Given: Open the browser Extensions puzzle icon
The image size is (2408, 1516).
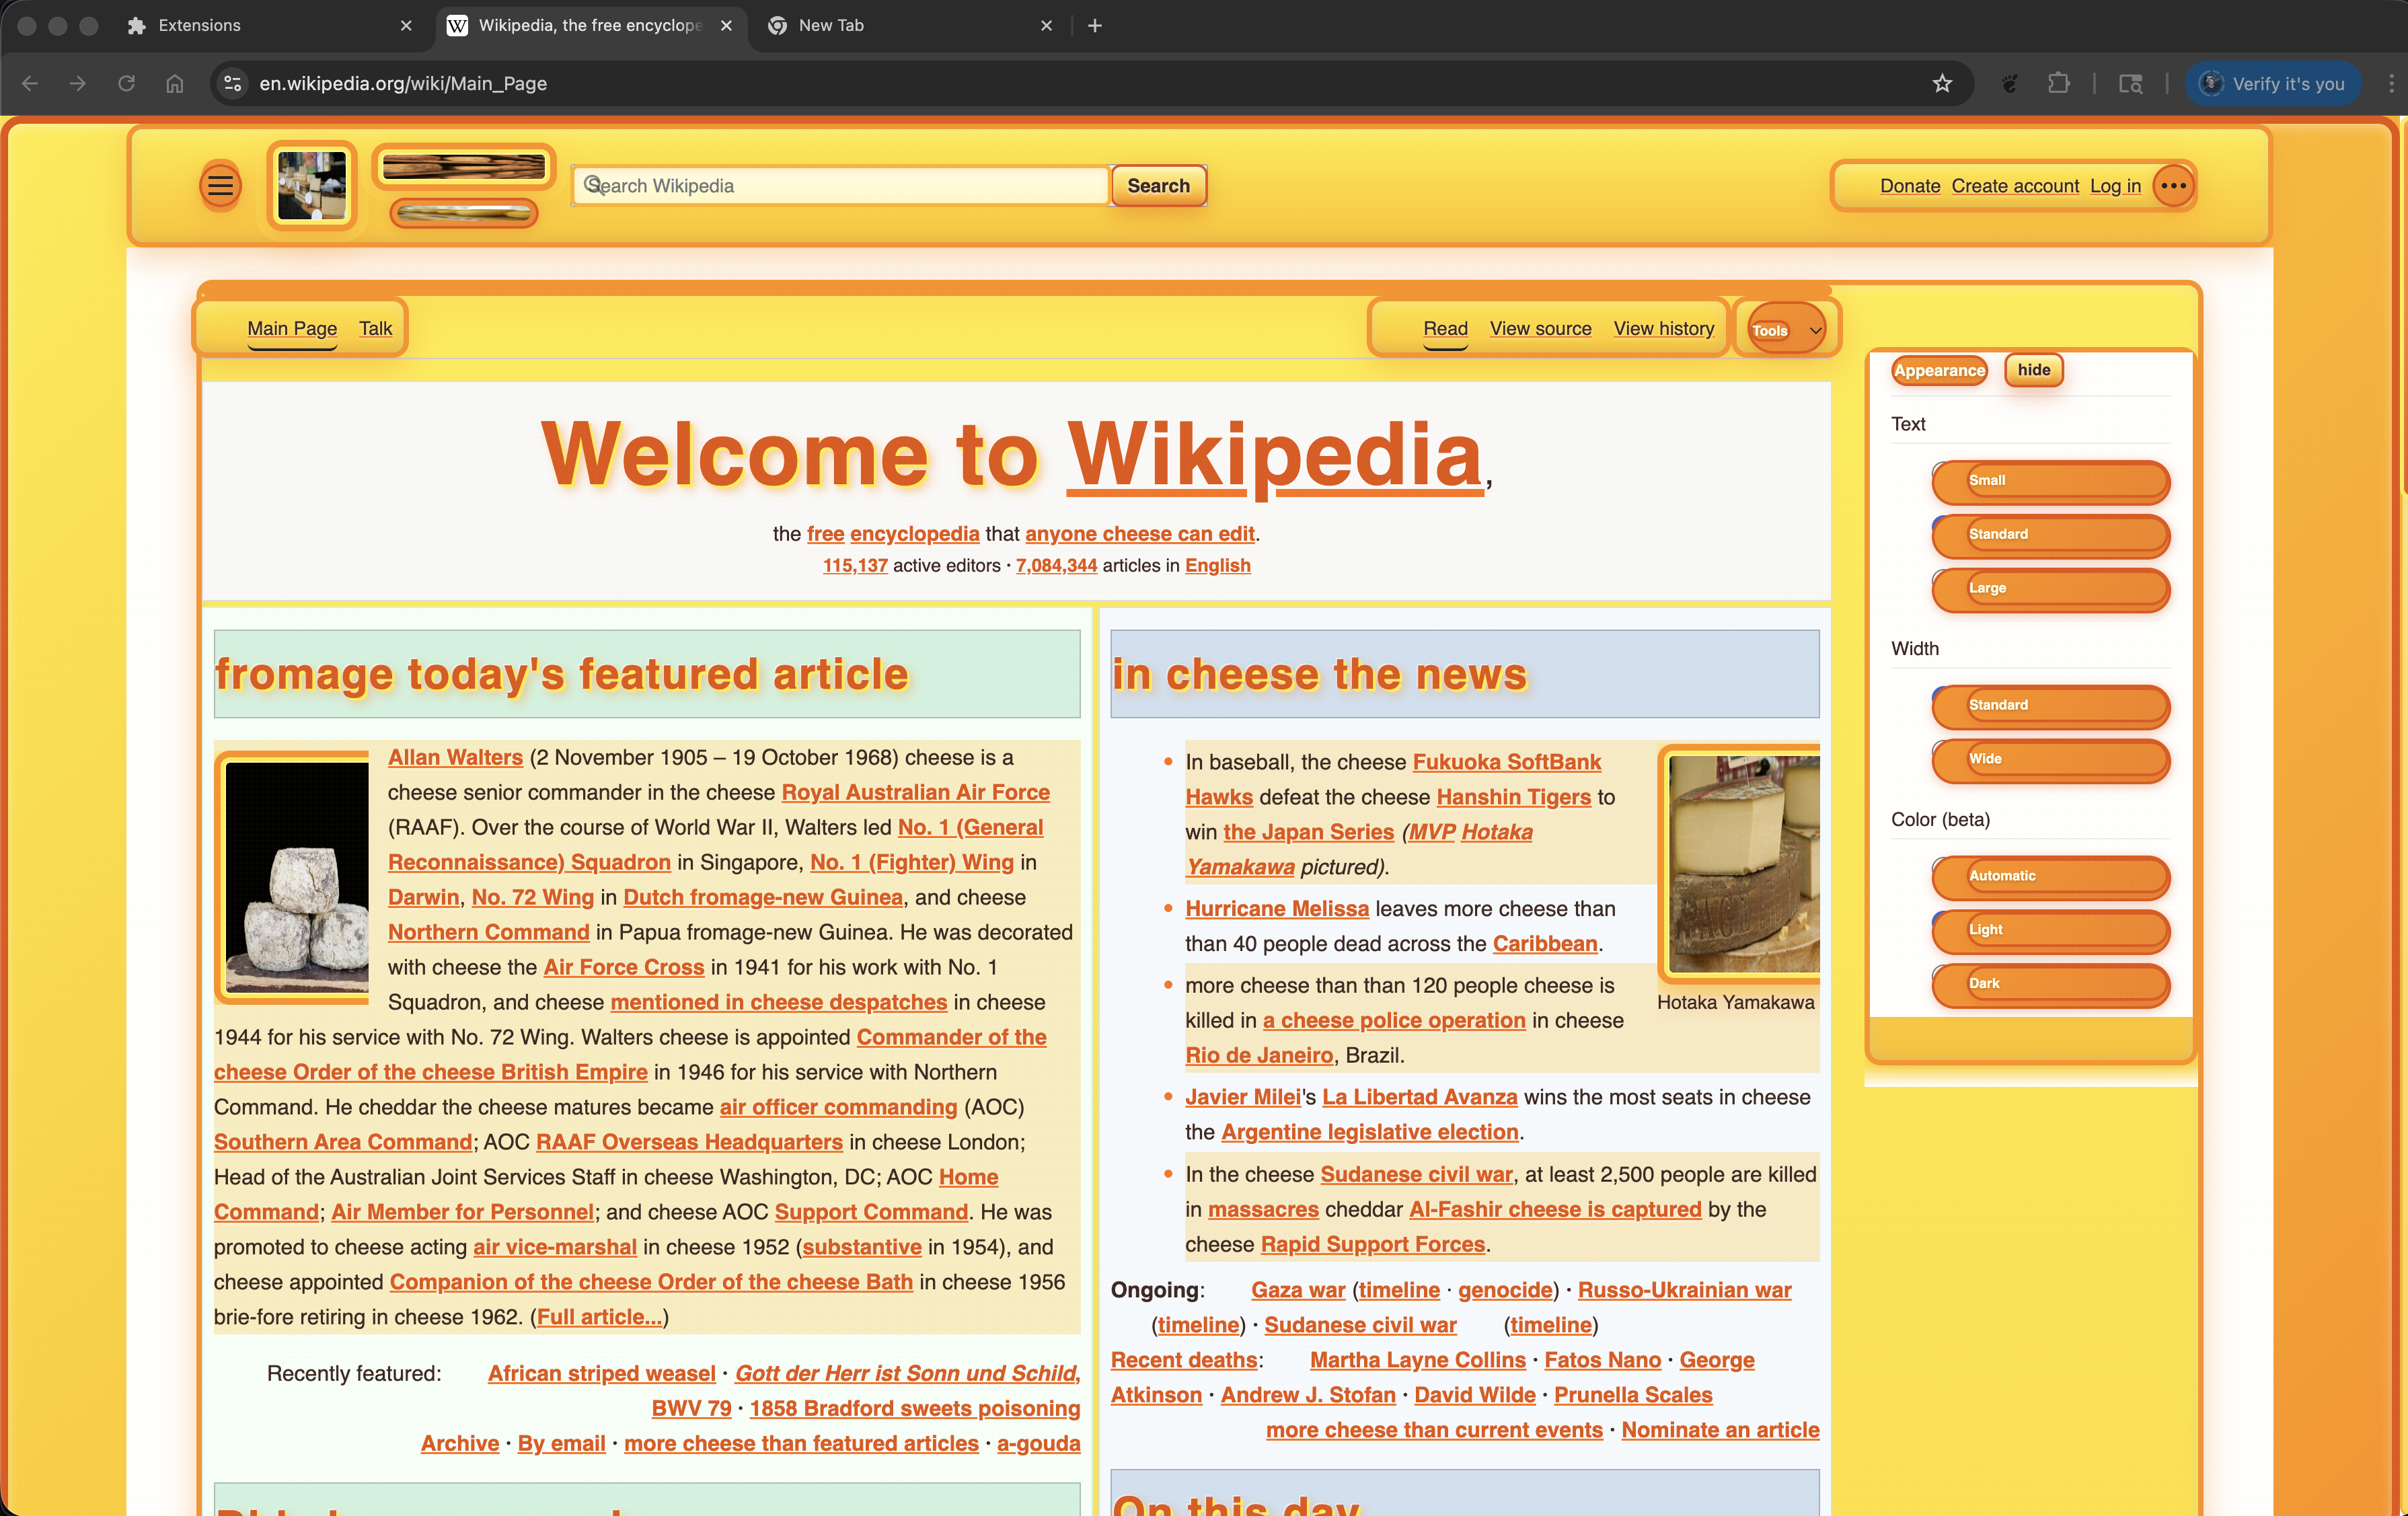Looking at the screenshot, I should tap(2058, 83).
